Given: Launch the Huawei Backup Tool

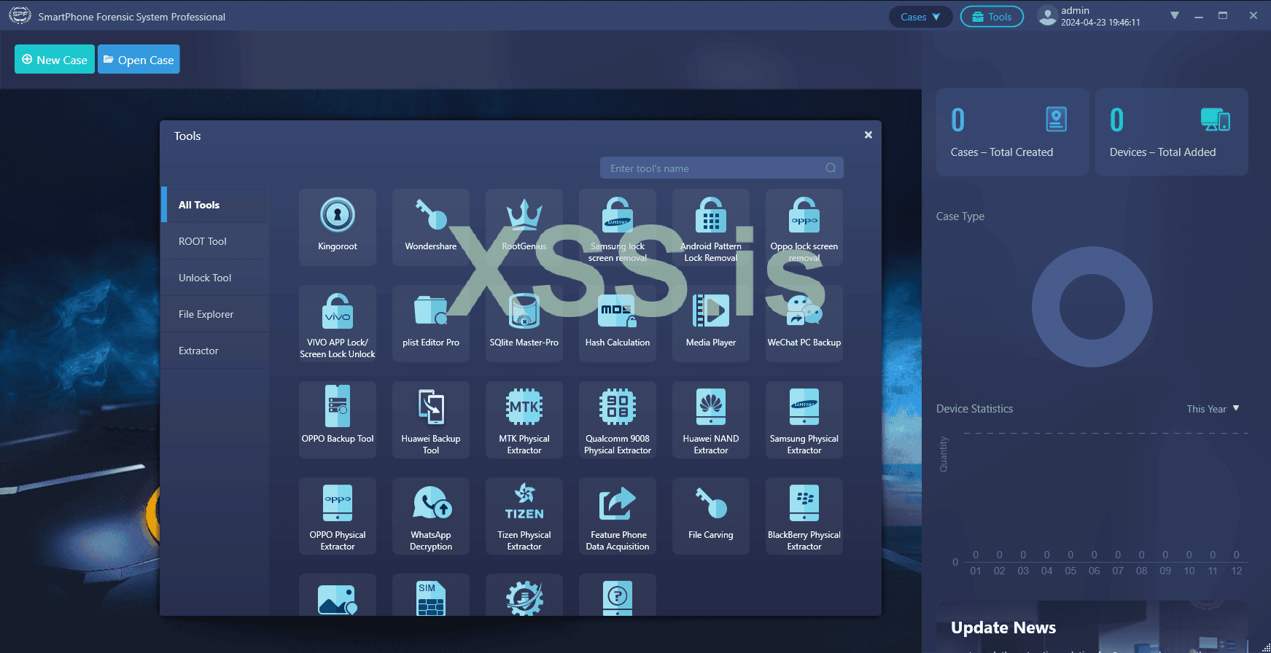Looking at the screenshot, I should click(x=431, y=420).
